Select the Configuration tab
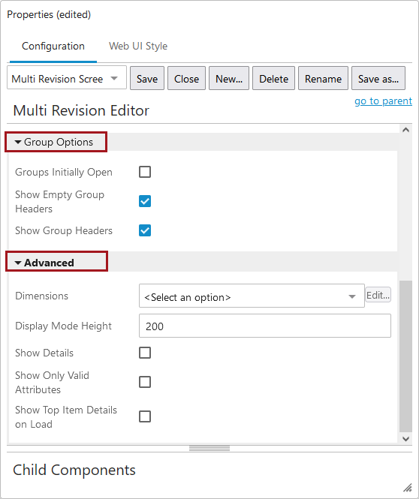The height and width of the screenshot is (499, 419). pos(53,46)
